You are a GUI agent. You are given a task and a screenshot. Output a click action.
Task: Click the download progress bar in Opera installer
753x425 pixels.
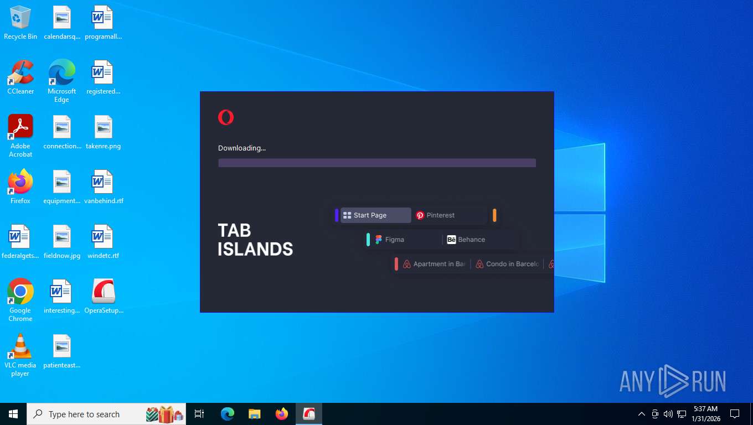coord(377,163)
